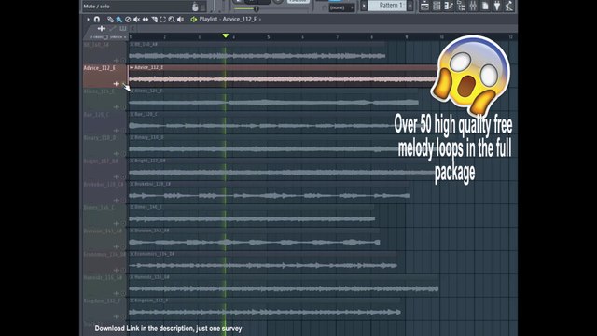
Task: Select the Brokeboi_120 audio clip waveform
Action: pos(270,196)
